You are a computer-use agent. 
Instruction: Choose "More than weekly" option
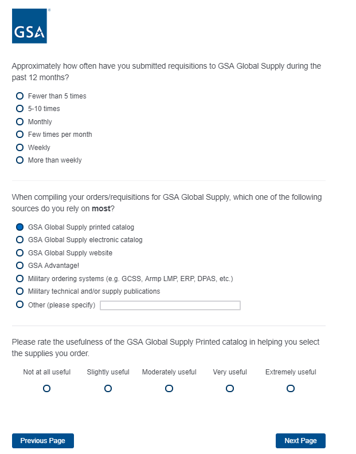pyautogui.click(x=20, y=160)
